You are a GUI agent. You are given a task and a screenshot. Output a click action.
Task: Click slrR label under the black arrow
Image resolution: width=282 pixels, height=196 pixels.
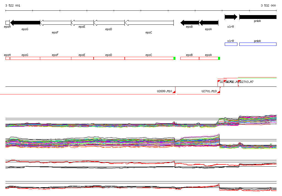click(x=231, y=27)
